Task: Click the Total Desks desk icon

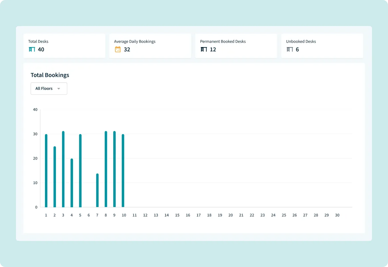Action: click(x=32, y=49)
